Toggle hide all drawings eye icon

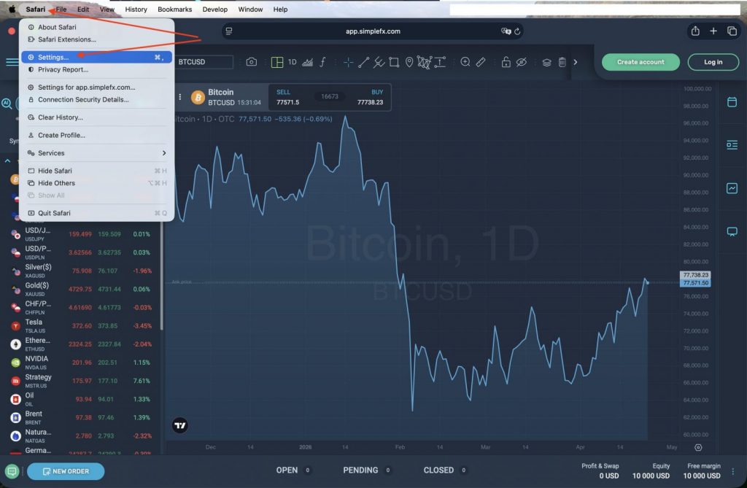point(521,62)
